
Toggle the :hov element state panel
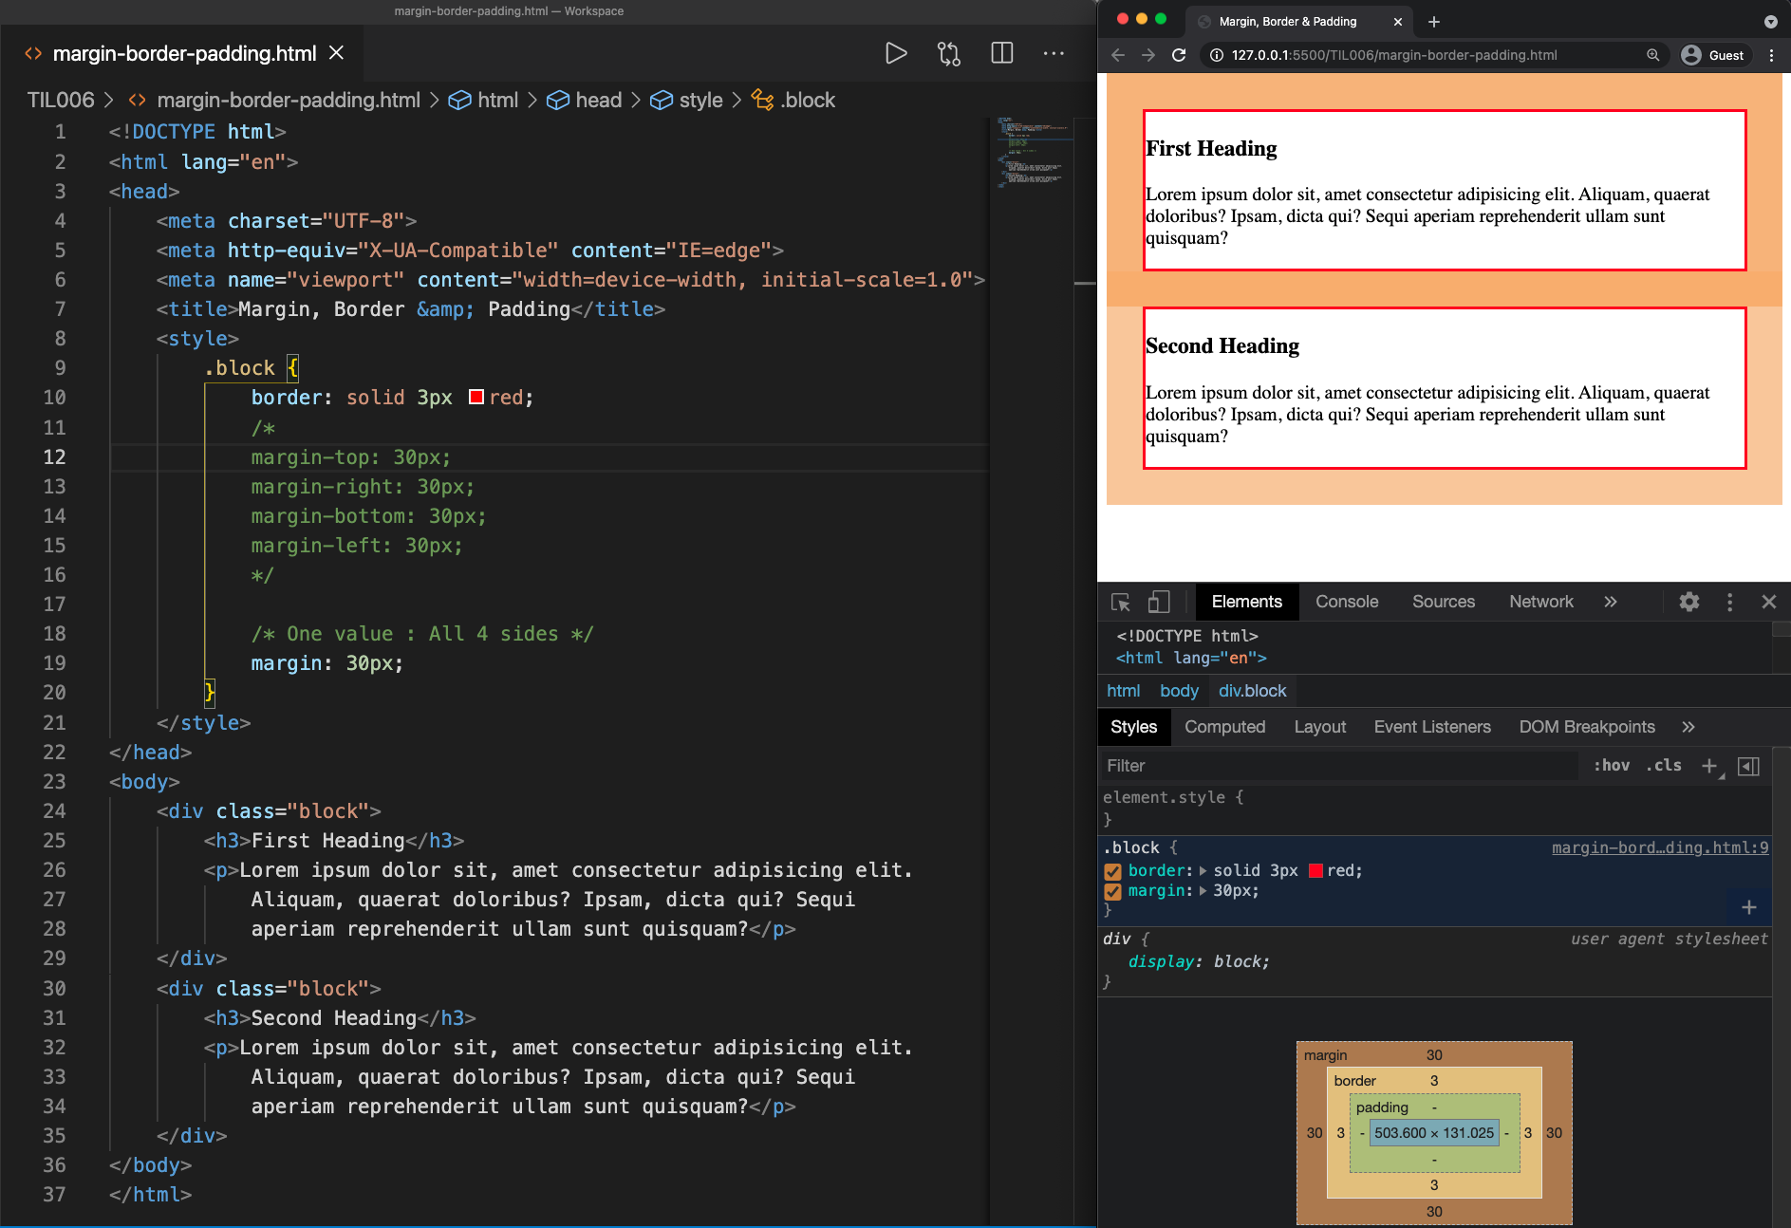coord(1611,766)
